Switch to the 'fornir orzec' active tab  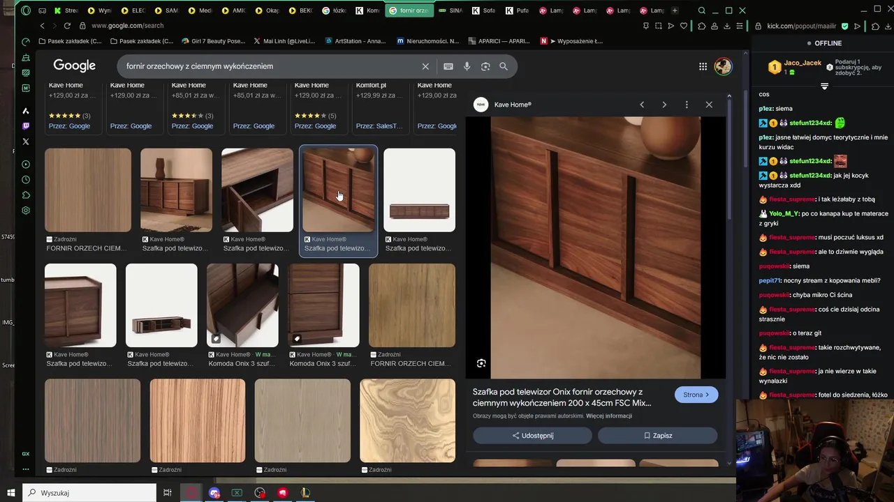pos(409,10)
